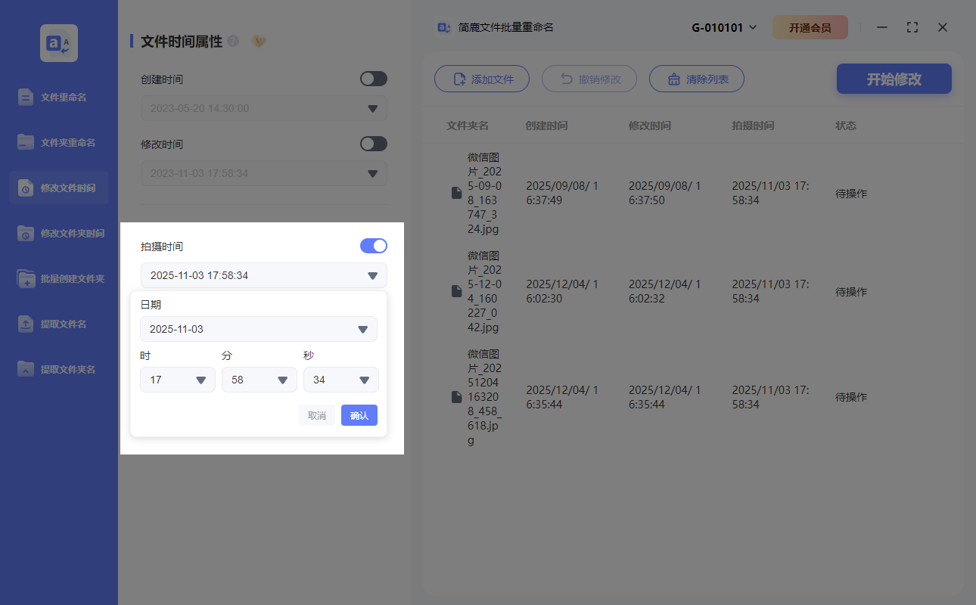
Task: Click the 修改文件夹时间 folder-clock icon
Action: point(26,233)
